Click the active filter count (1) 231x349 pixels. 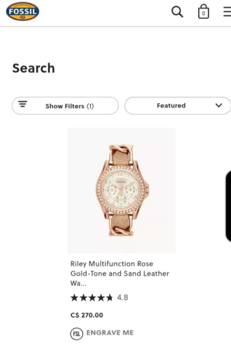pos(90,106)
